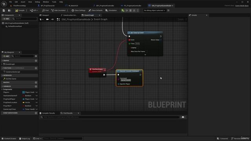The image size is (251, 141).
Task: Add new function with plus icon
Action: [x=36, y=68]
